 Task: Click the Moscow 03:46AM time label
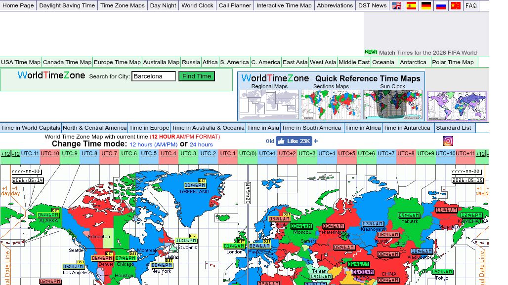(x=301, y=226)
